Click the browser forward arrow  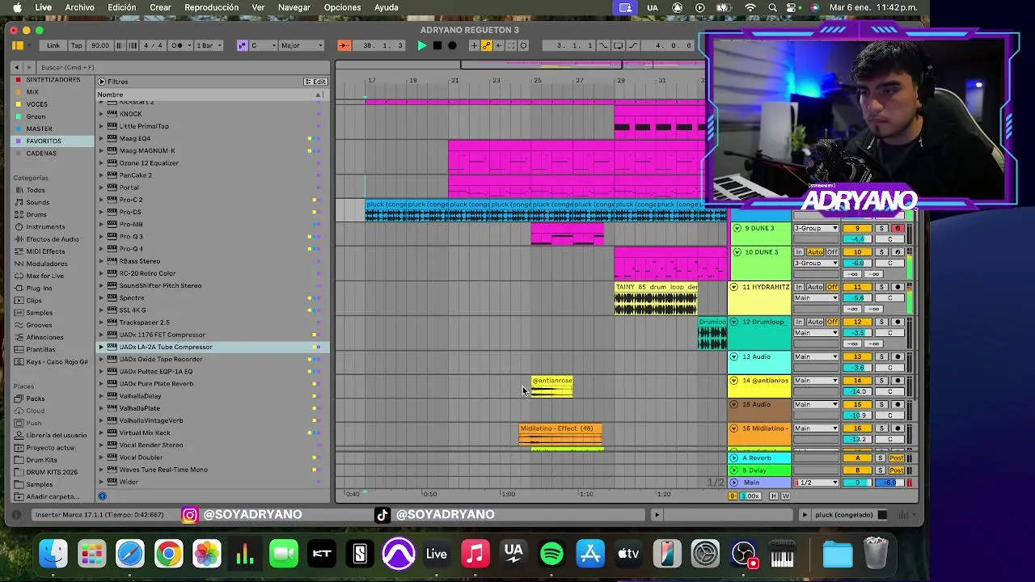[x=29, y=67]
